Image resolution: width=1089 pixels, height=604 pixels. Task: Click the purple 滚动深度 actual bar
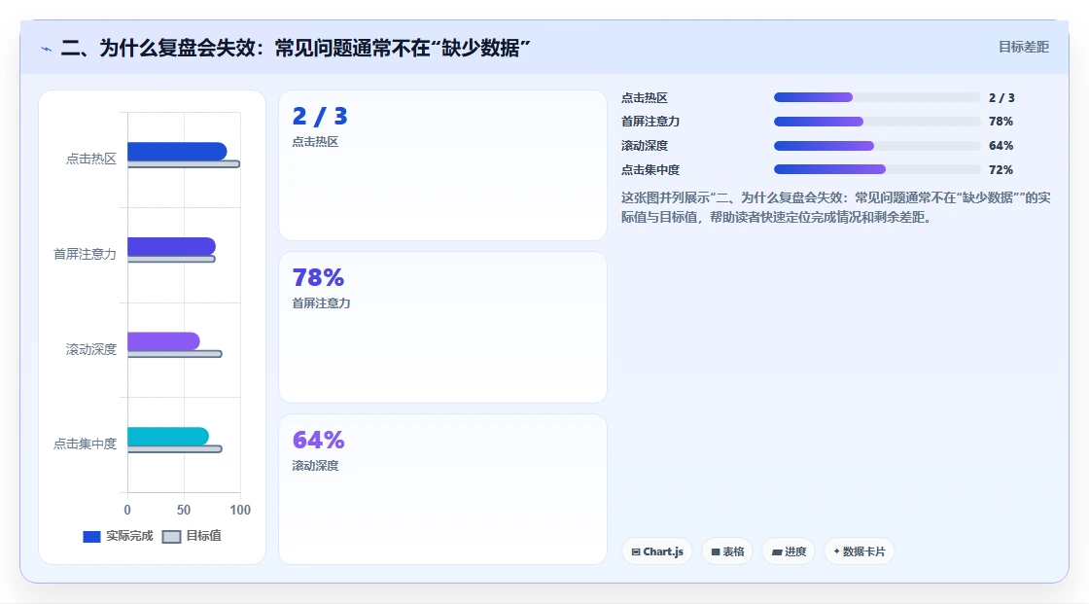[164, 341]
